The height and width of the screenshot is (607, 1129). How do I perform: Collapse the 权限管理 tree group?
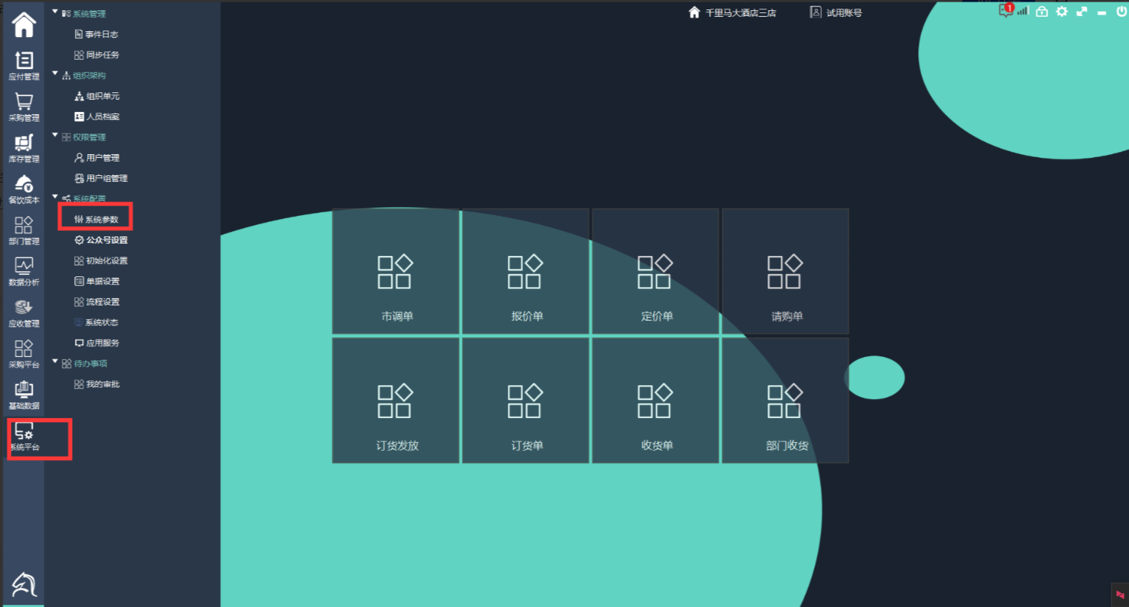coord(55,136)
